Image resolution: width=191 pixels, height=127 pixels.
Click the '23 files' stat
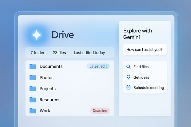click(59, 53)
